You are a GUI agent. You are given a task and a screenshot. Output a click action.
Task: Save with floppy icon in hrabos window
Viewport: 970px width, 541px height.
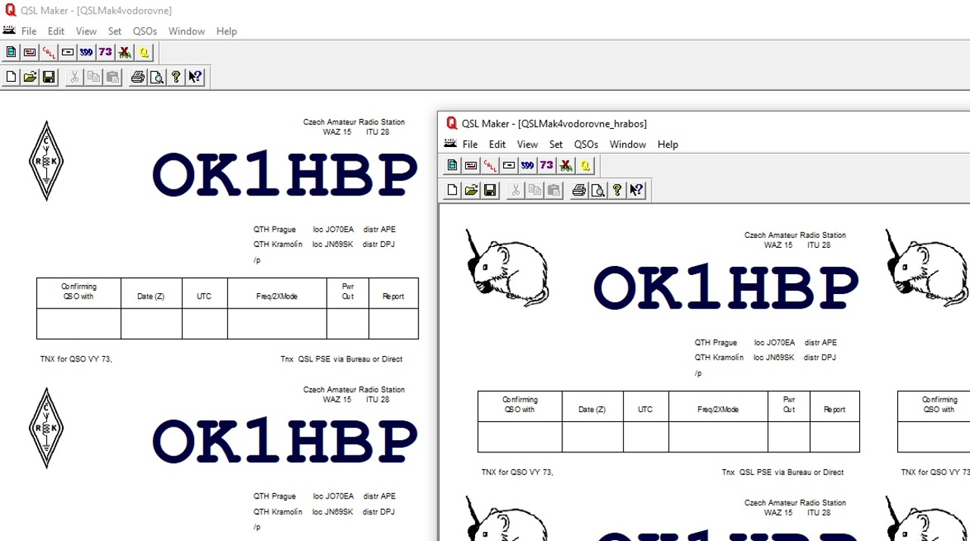[x=490, y=189]
